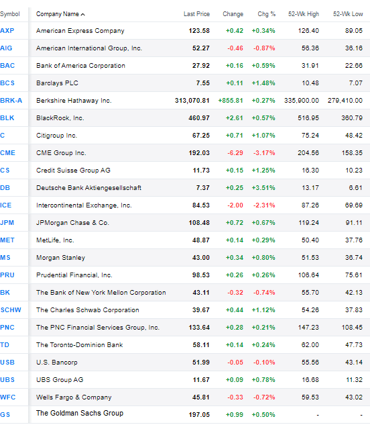Screen dimensions: 370x429
Task: Sort by the Chg % column header
Action: pos(267,14)
